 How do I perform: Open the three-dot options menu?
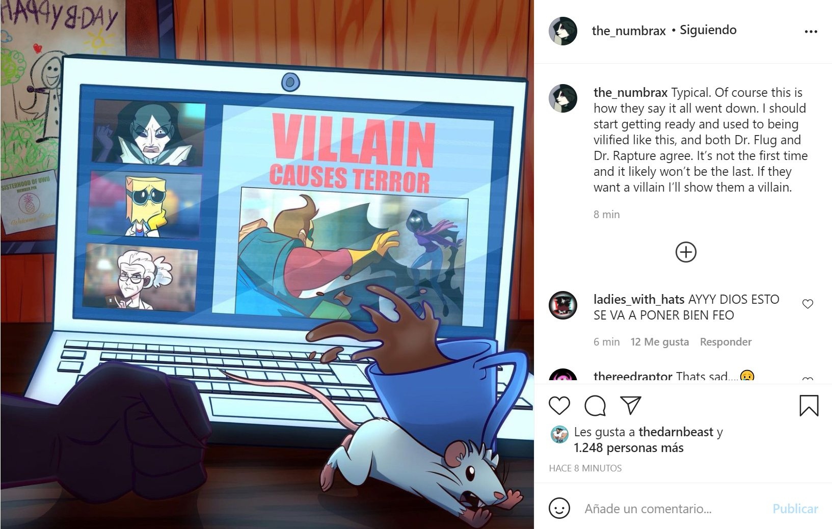click(811, 32)
